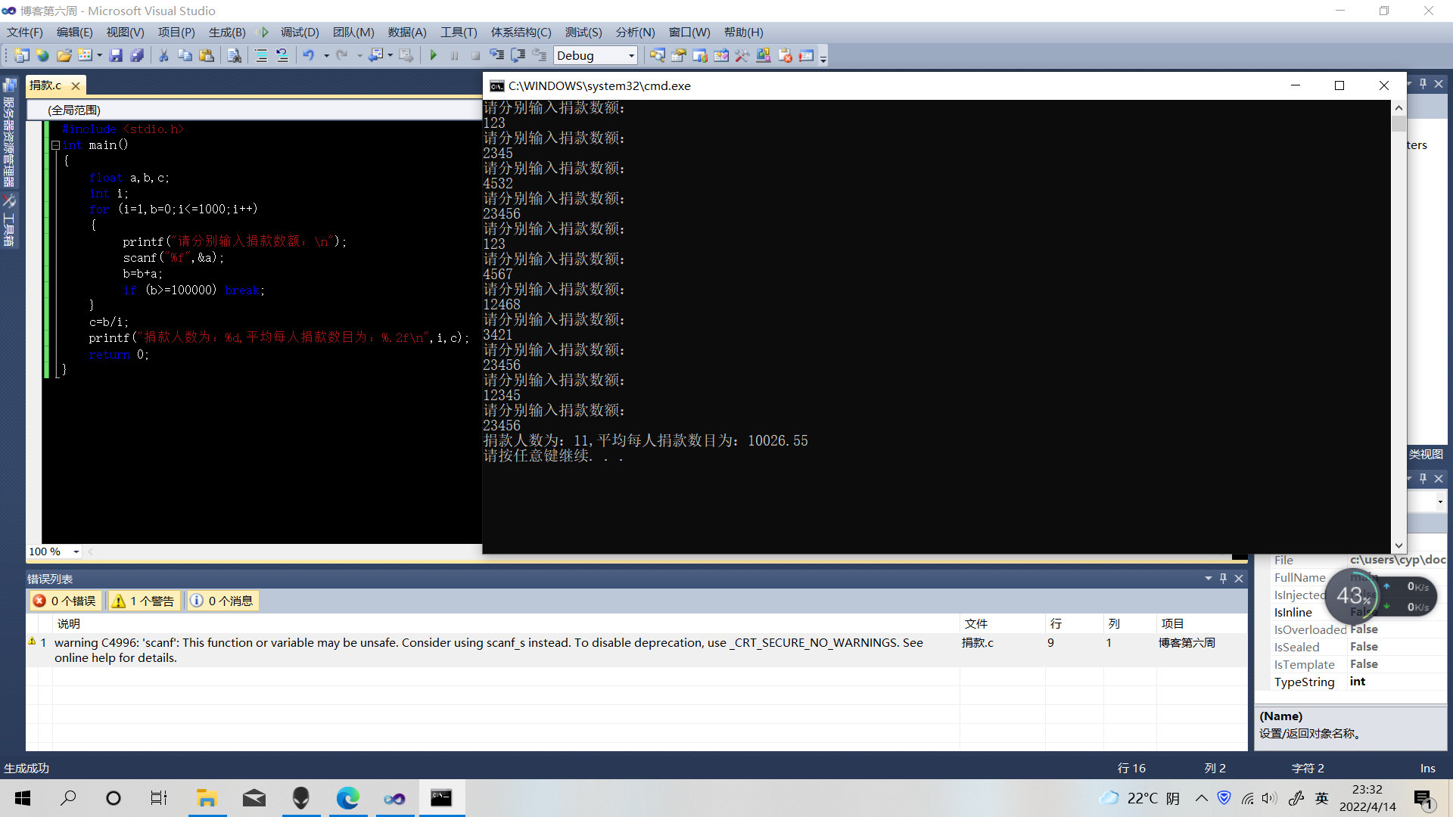Collapse the main() function outline
Image resolution: width=1453 pixels, height=817 pixels.
[55, 145]
